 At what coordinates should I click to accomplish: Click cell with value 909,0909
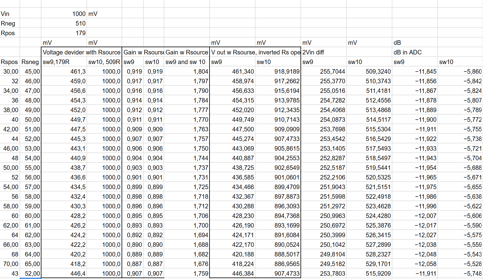pyautogui.click(x=278, y=129)
